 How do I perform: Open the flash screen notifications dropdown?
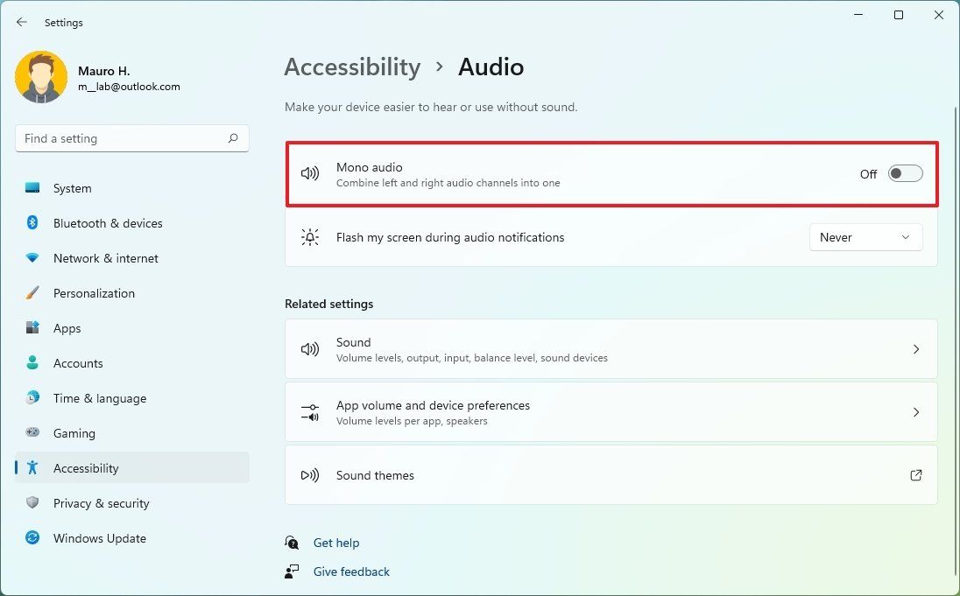click(865, 237)
